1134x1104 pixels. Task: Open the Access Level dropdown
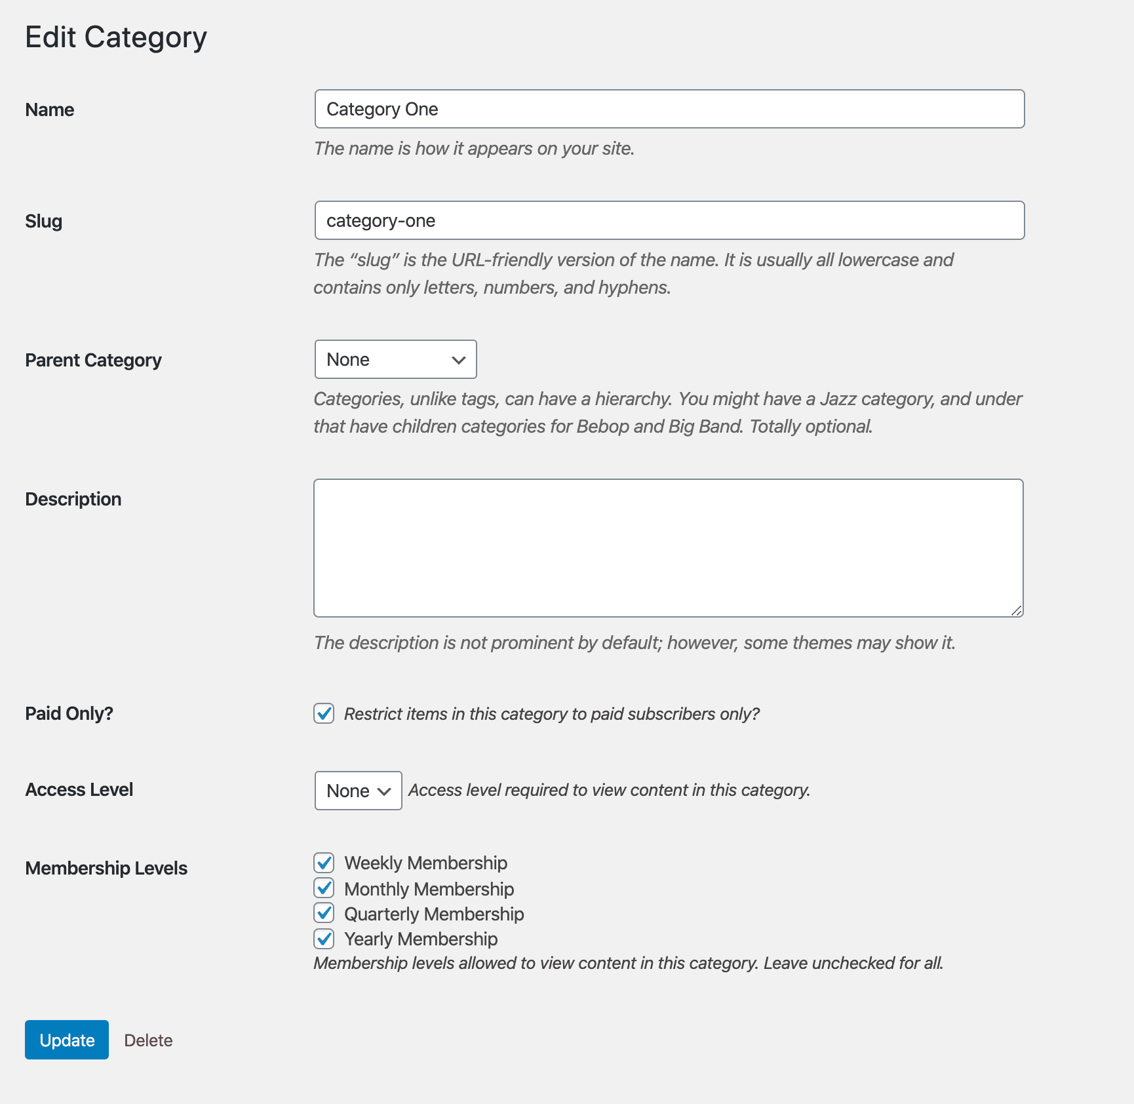pyautogui.click(x=357, y=791)
